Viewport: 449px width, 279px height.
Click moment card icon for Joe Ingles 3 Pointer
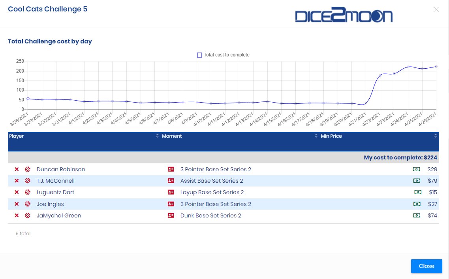[x=171, y=204]
